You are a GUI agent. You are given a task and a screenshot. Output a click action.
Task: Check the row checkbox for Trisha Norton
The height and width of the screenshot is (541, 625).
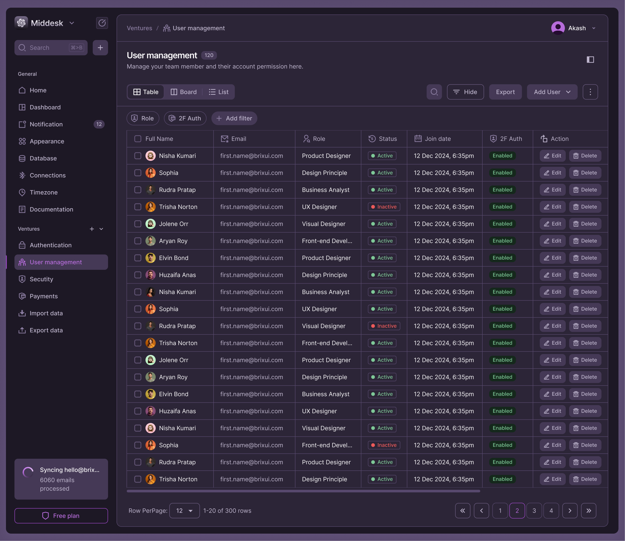(138, 207)
